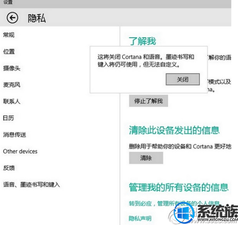Click the back arrow icon
238x225 pixels.
(13, 18)
